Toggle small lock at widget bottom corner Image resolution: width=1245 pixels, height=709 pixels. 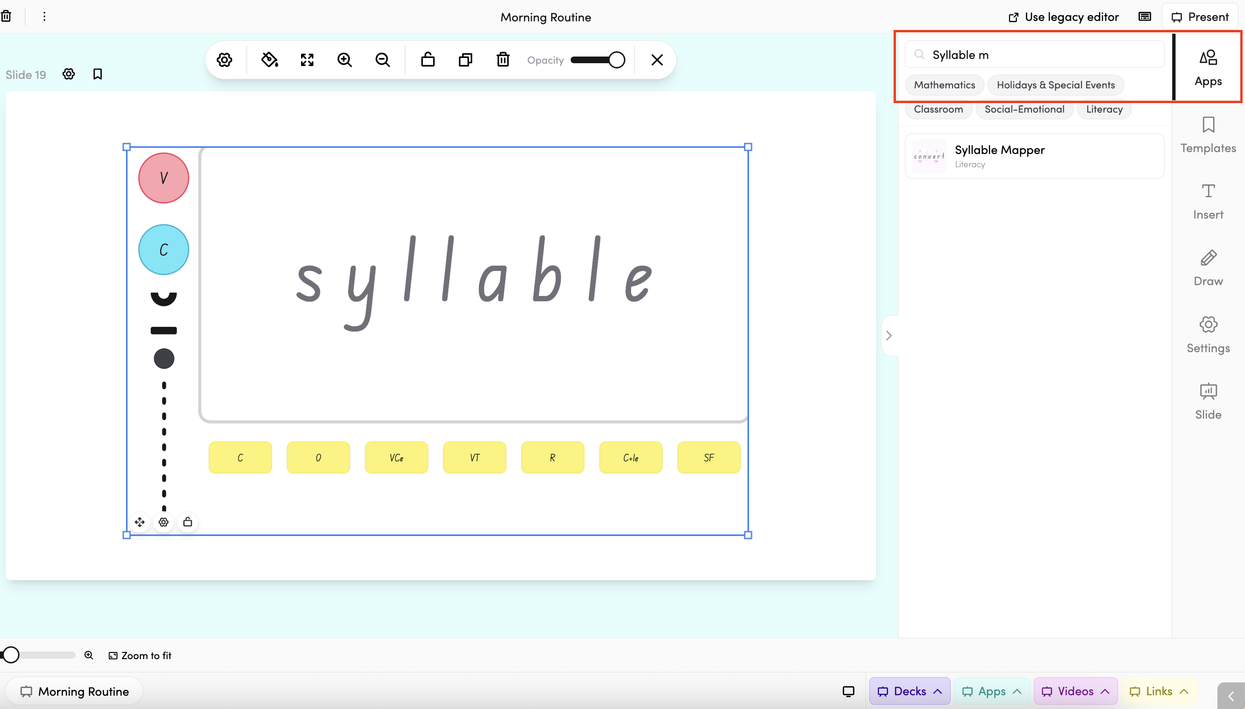(x=187, y=522)
